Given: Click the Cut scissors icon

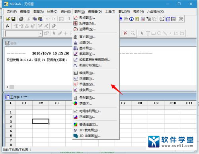Looking at the screenshot, I should [28, 19].
